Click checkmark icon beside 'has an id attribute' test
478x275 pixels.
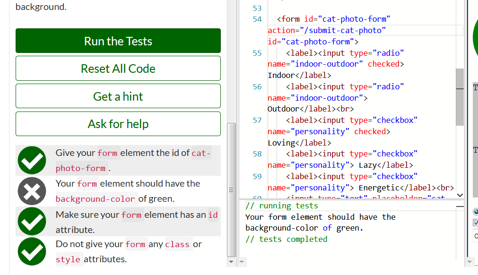(32, 222)
